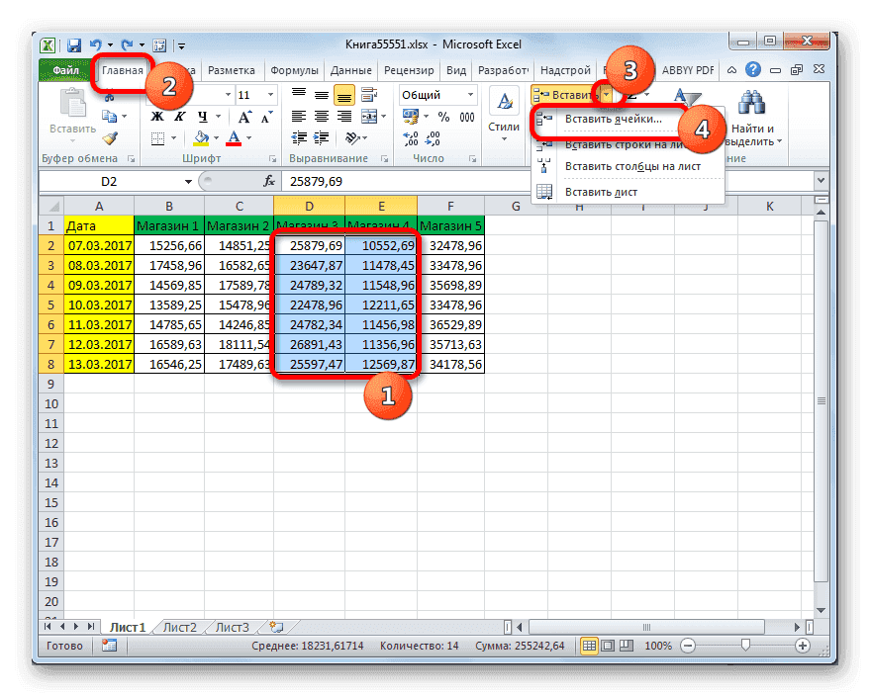Click the center alignment icon
Viewport: 870px width, 697px height.
tap(322, 117)
